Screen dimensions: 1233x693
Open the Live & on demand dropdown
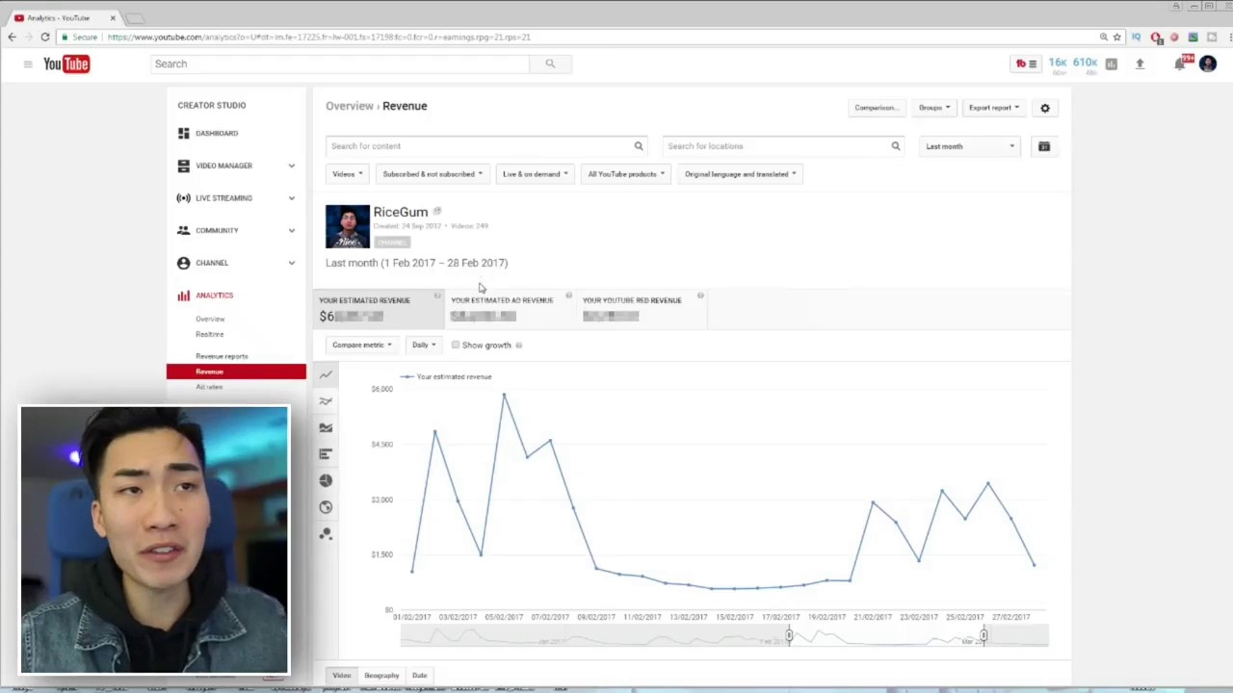click(x=535, y=174)
